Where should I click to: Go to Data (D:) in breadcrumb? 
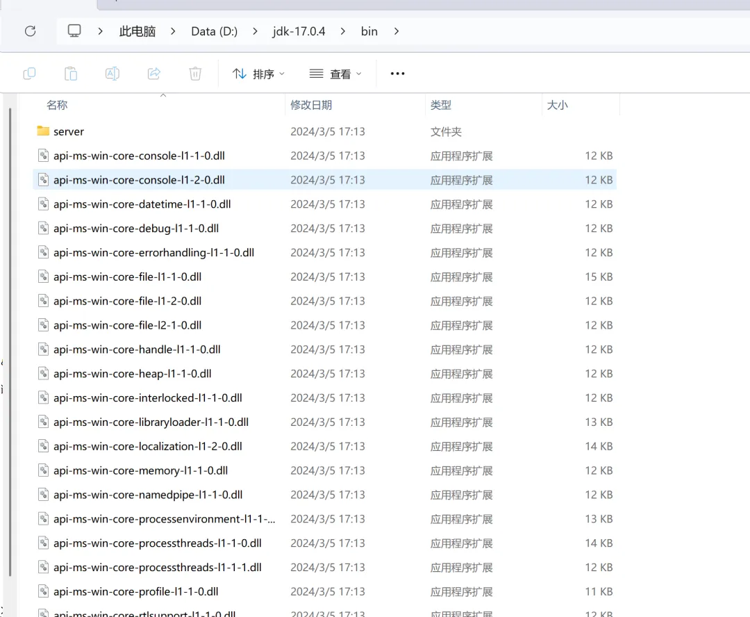(x=215, y=31)
